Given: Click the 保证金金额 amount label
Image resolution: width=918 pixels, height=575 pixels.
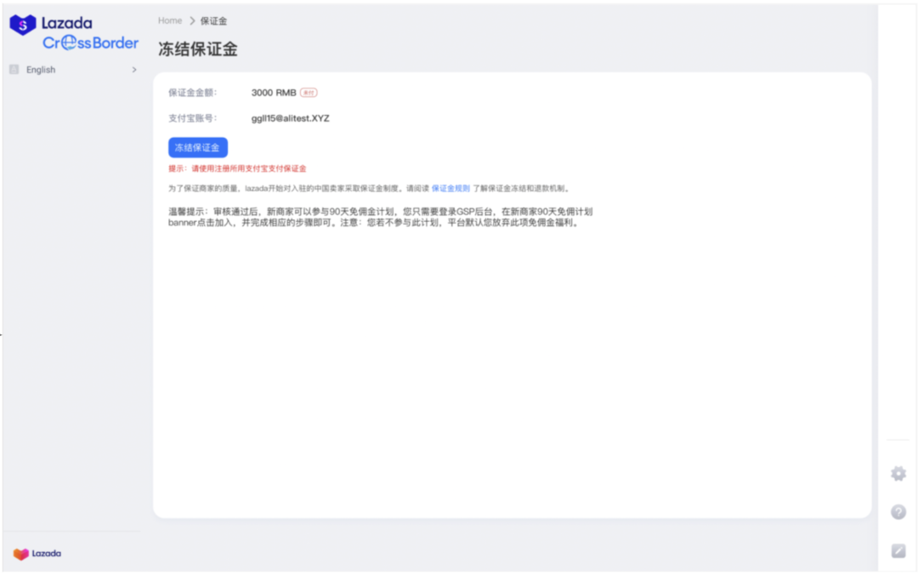Looking at the screenshot, I should 192,92.
